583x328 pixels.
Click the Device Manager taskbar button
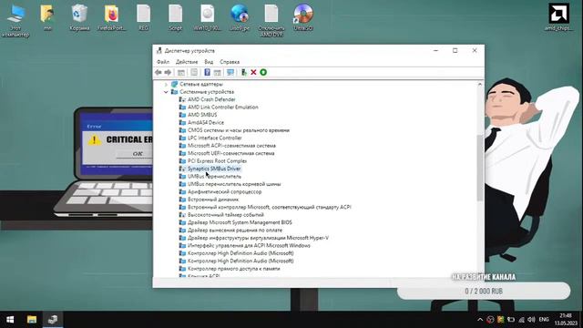[x=53, y=320]
